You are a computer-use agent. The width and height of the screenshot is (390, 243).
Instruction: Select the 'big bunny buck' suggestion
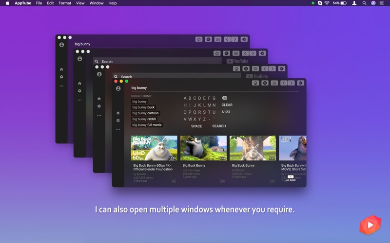(143, 107)
